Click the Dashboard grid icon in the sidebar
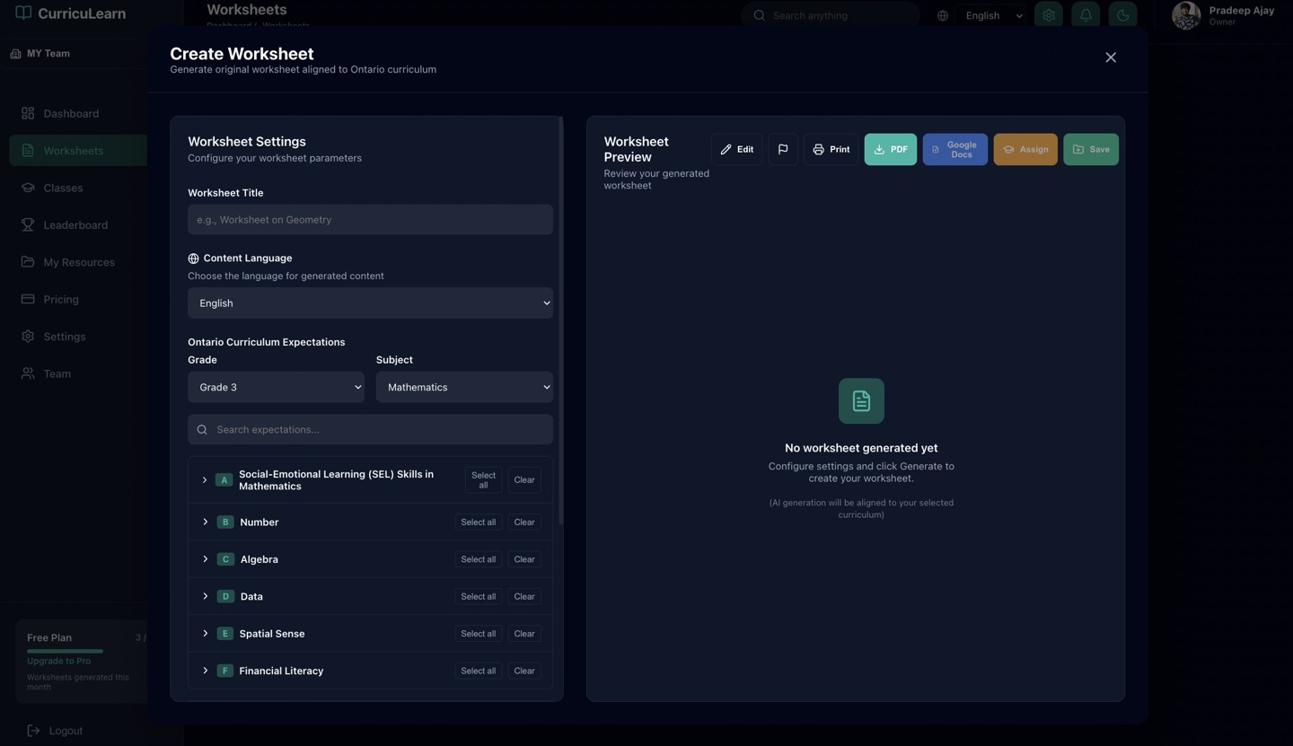1293x746 pixels. click(x=28, y=113)
